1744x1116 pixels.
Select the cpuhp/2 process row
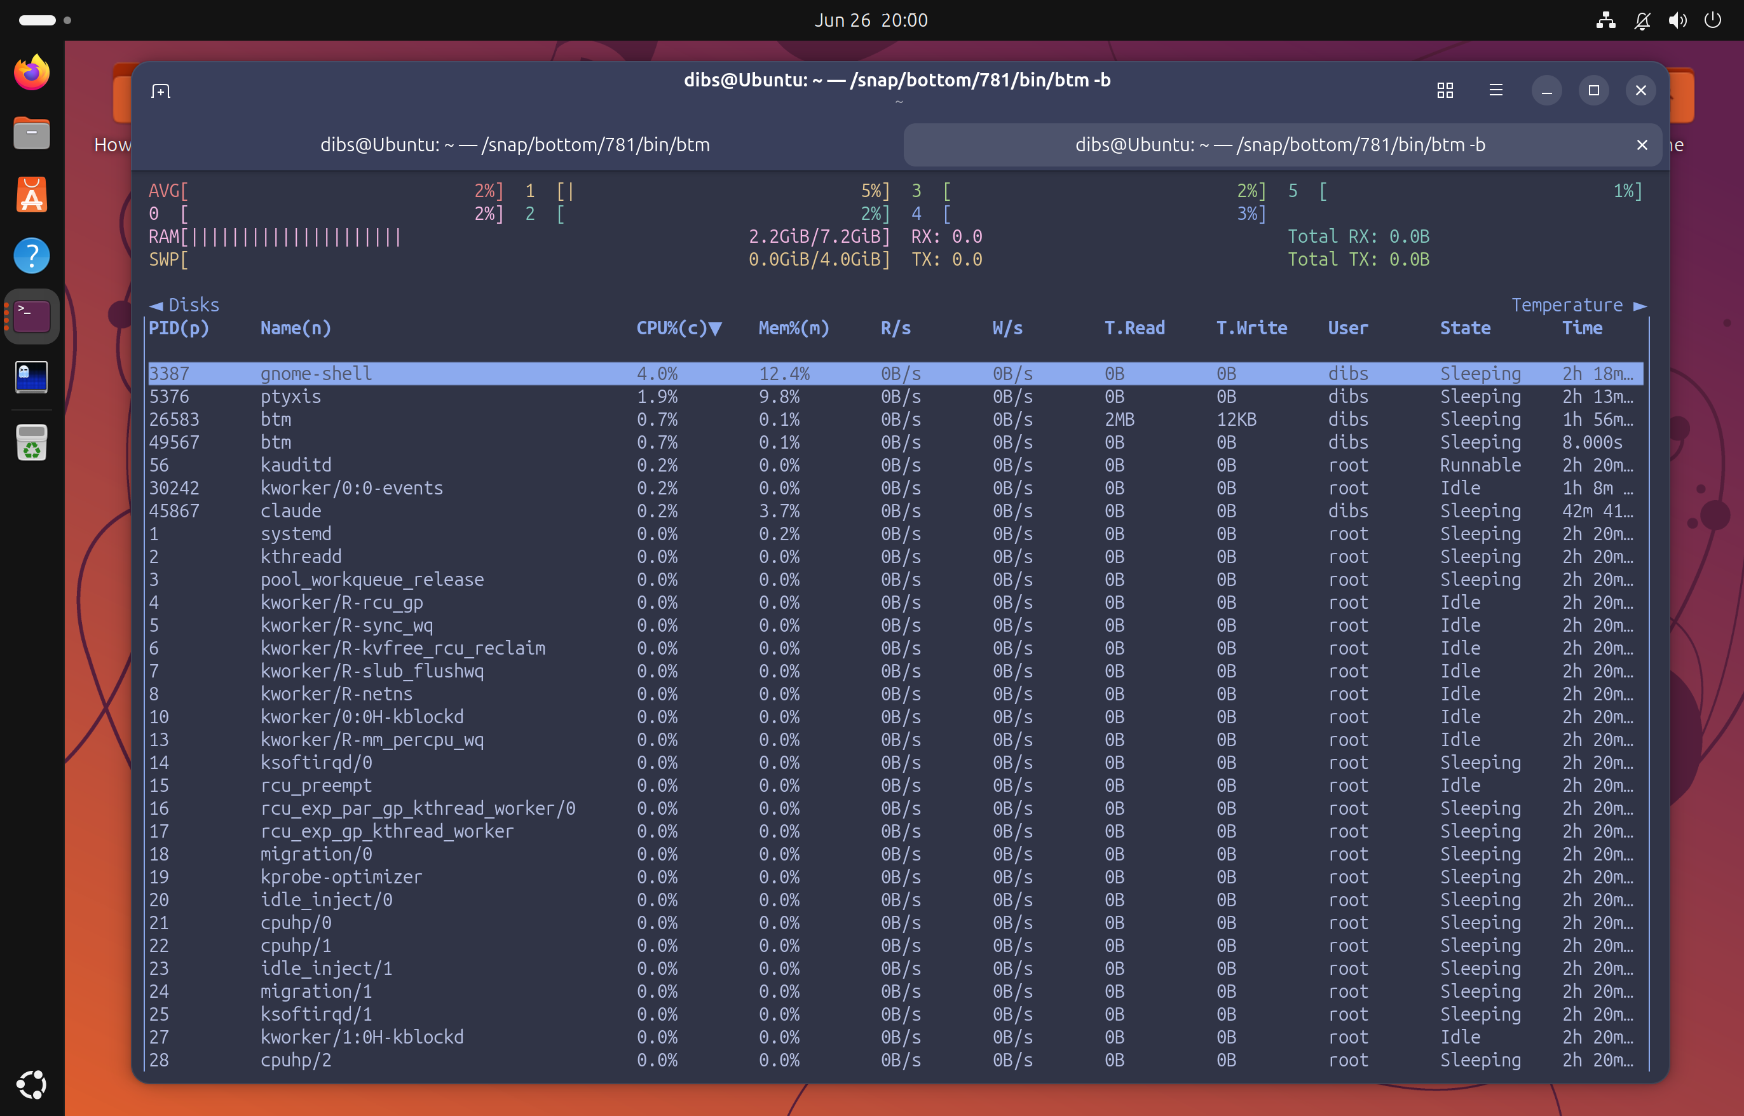point(896,1060)
